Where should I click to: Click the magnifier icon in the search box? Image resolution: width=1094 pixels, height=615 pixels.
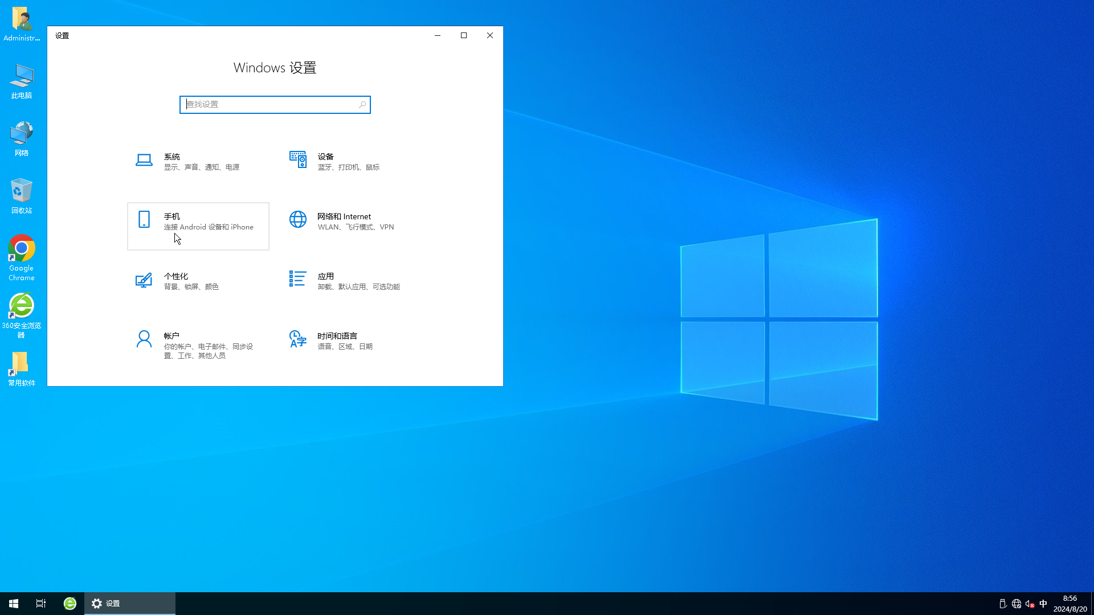(362, 105)
